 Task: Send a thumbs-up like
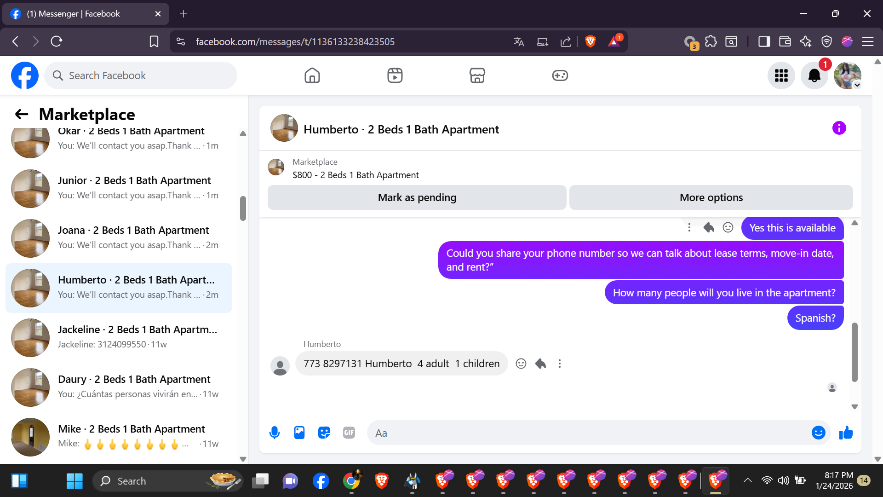[846, 433]
